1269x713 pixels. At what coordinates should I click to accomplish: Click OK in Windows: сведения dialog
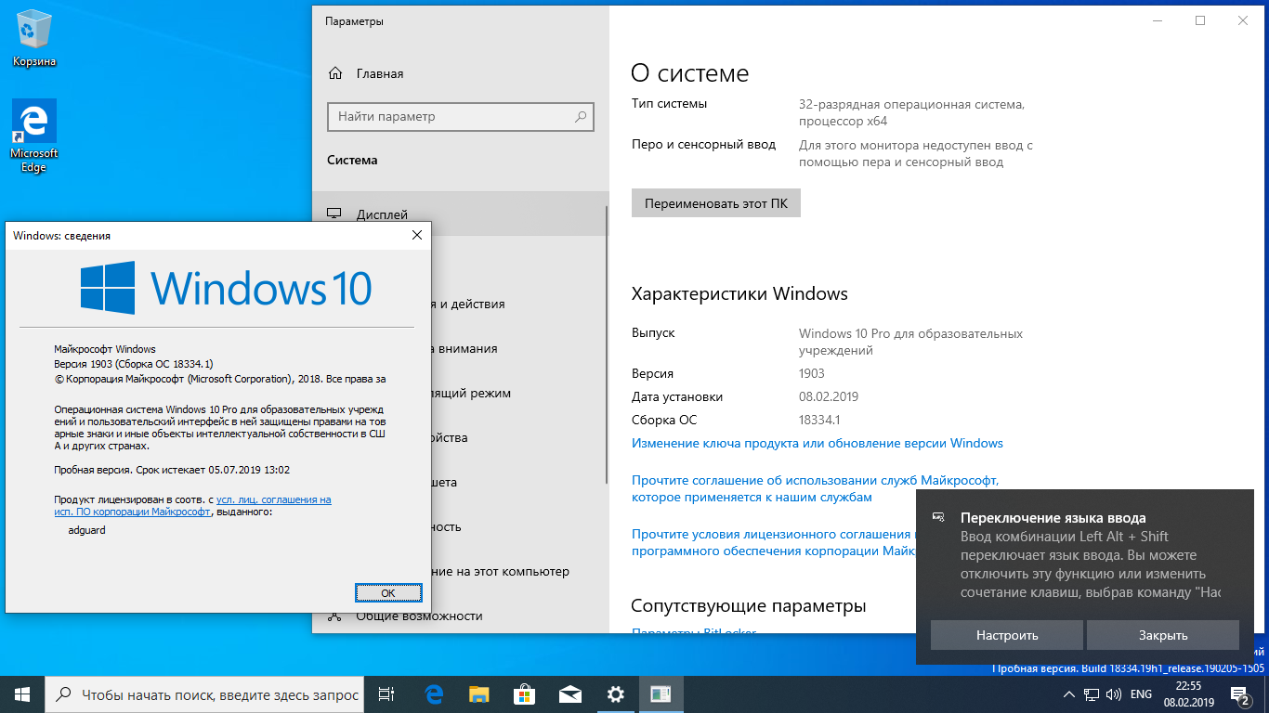(x=388, y=592)
